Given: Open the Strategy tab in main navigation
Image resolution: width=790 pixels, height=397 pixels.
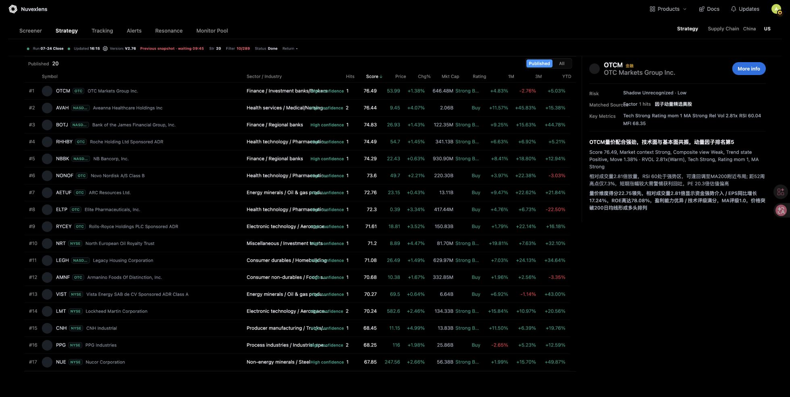Looking at the screenshot, I should [x=67, y=31].
